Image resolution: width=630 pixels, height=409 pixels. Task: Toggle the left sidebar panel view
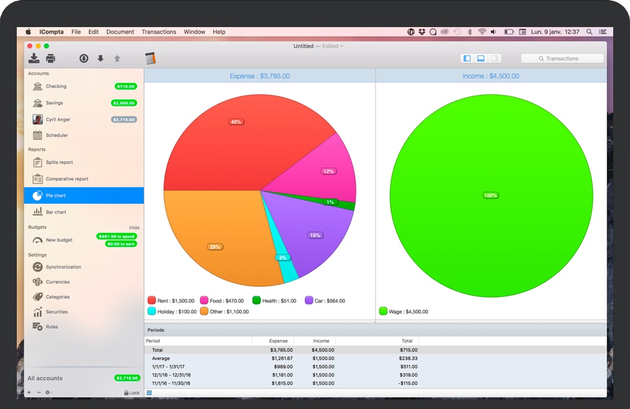467,59
